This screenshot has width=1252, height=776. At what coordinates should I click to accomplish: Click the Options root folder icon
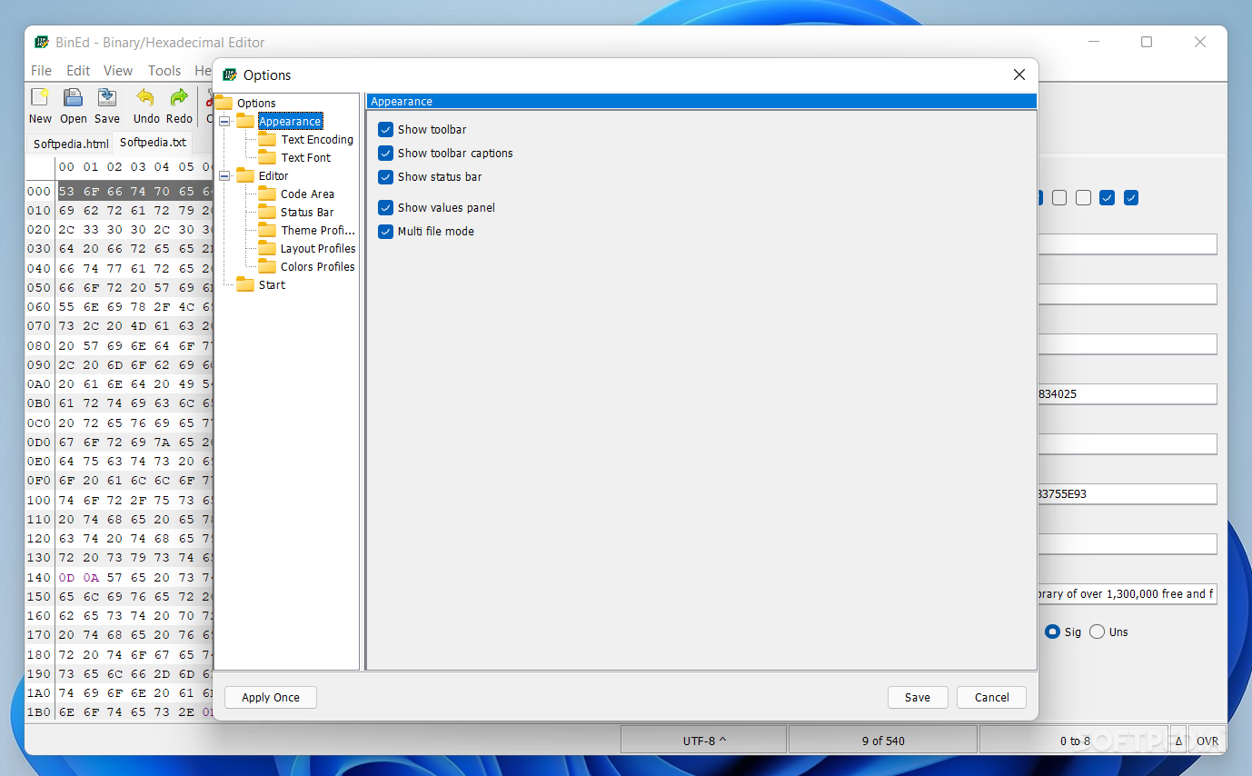pyautogui.click(x=224, y=103)
